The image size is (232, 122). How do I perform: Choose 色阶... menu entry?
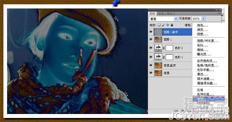coord(202,45)
